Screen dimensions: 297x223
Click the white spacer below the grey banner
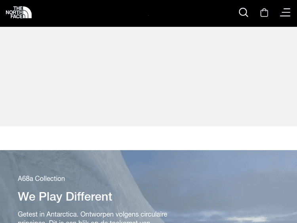148,138
